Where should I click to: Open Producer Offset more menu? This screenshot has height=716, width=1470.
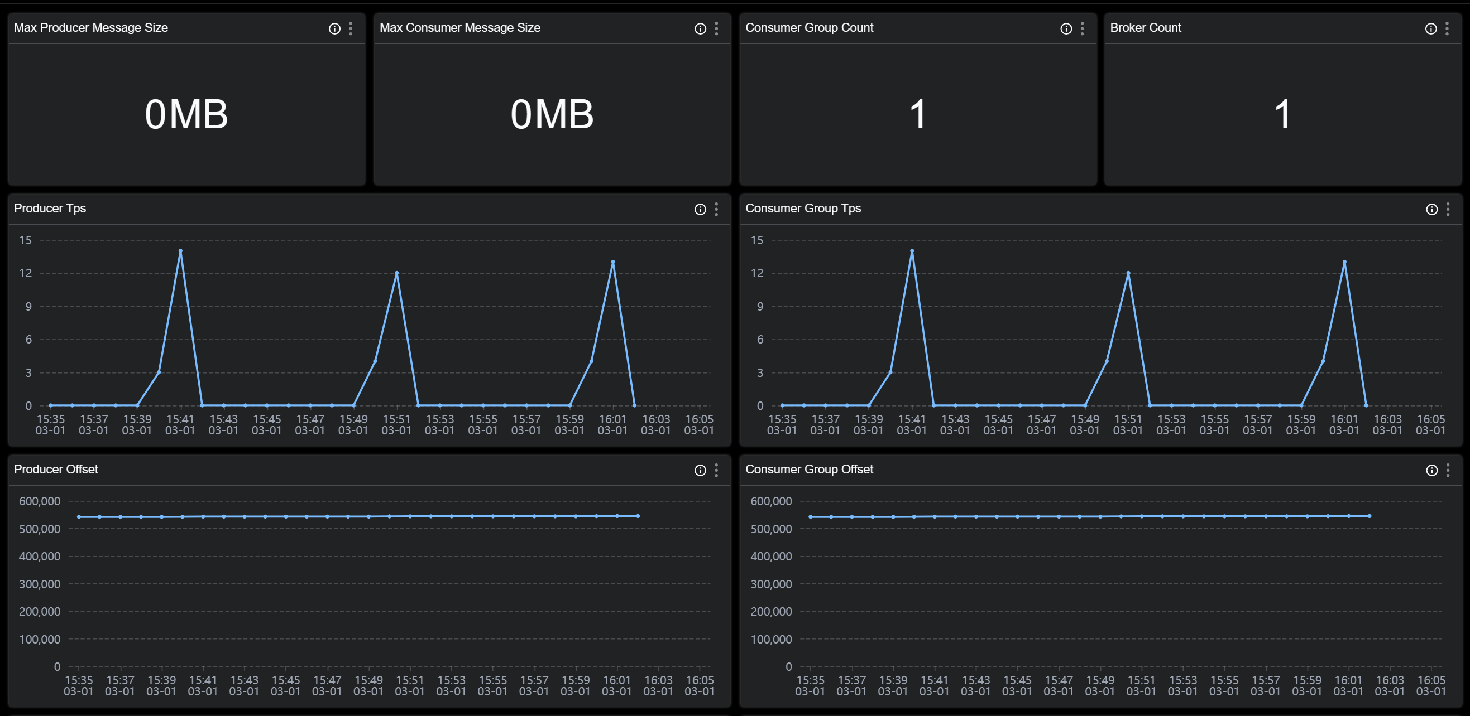tap(716, 470)
